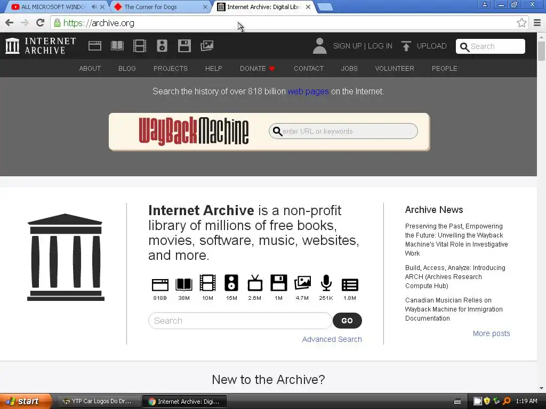Open the 1M software icon
The image size is (546, 409).
pos(278,283)
